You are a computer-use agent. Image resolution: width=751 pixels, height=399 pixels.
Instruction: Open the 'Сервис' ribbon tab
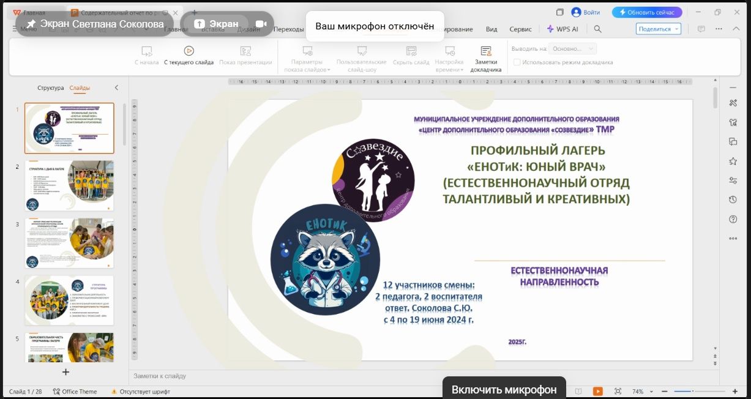click(520, 29)
